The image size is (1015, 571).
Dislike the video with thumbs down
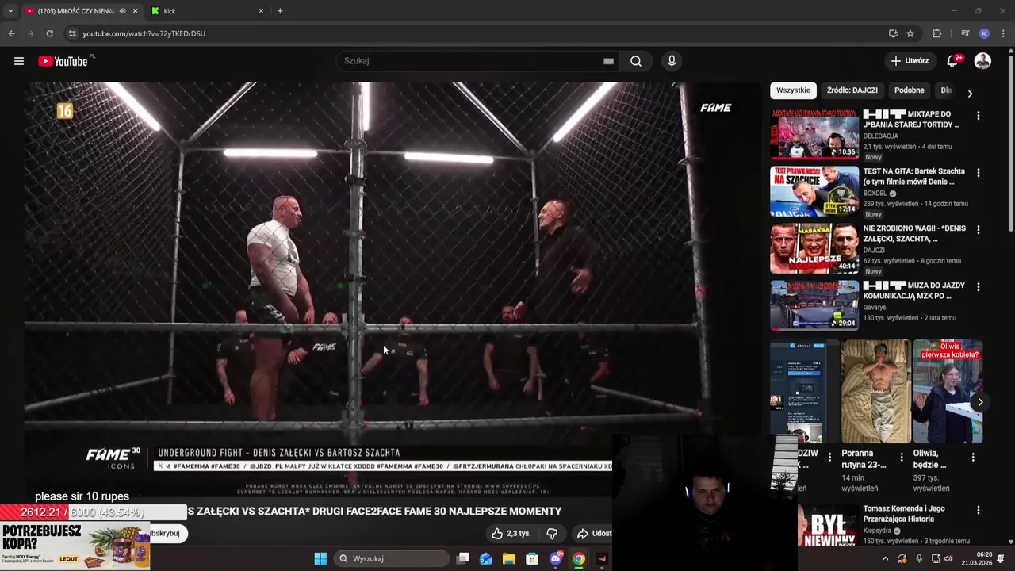[x=552, y=534]
